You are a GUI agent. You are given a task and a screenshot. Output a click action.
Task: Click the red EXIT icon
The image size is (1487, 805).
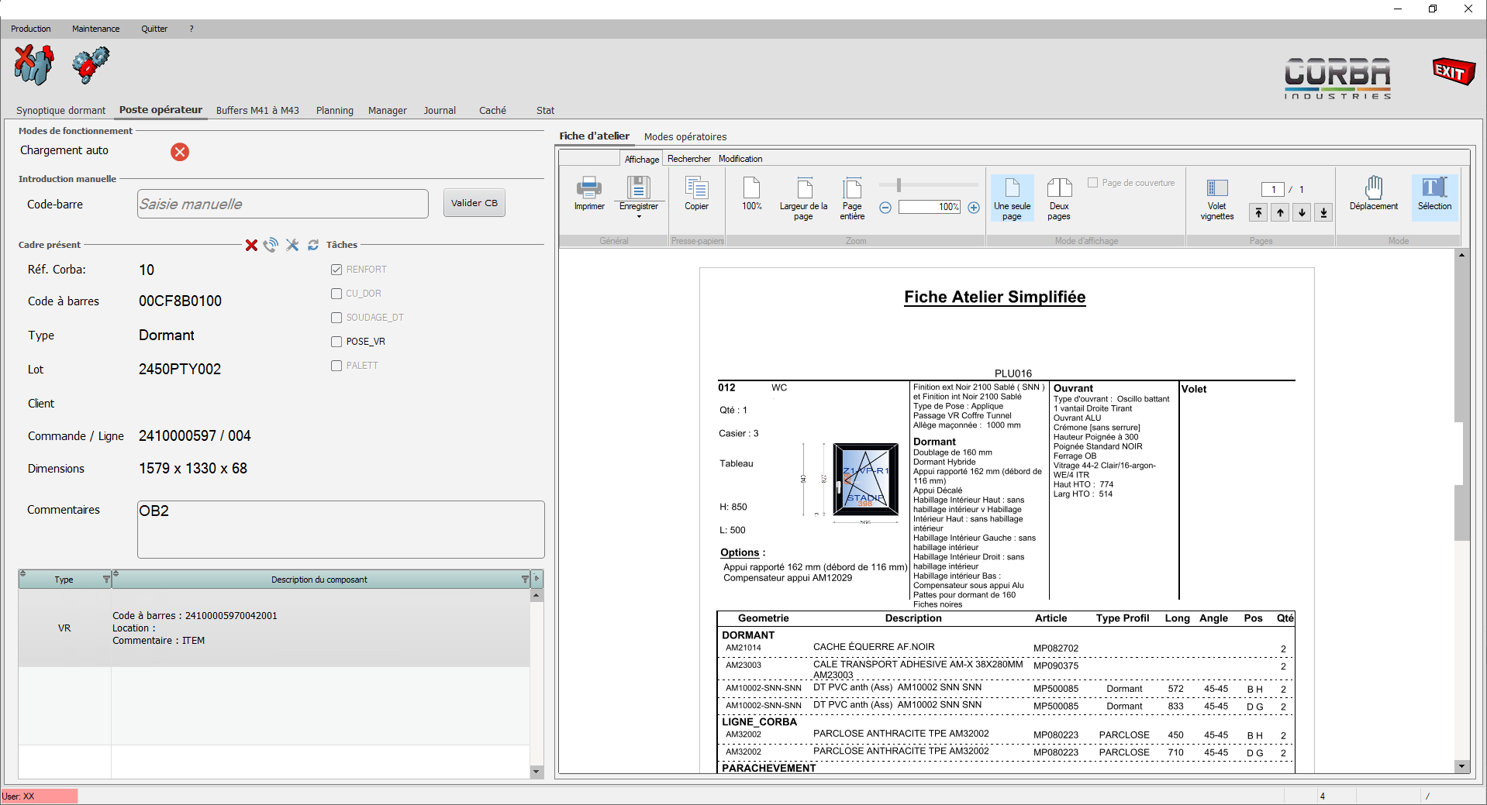point(1453,71)
